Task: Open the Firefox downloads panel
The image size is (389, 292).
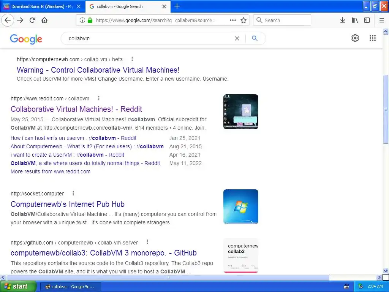Action: coord(343,21)
